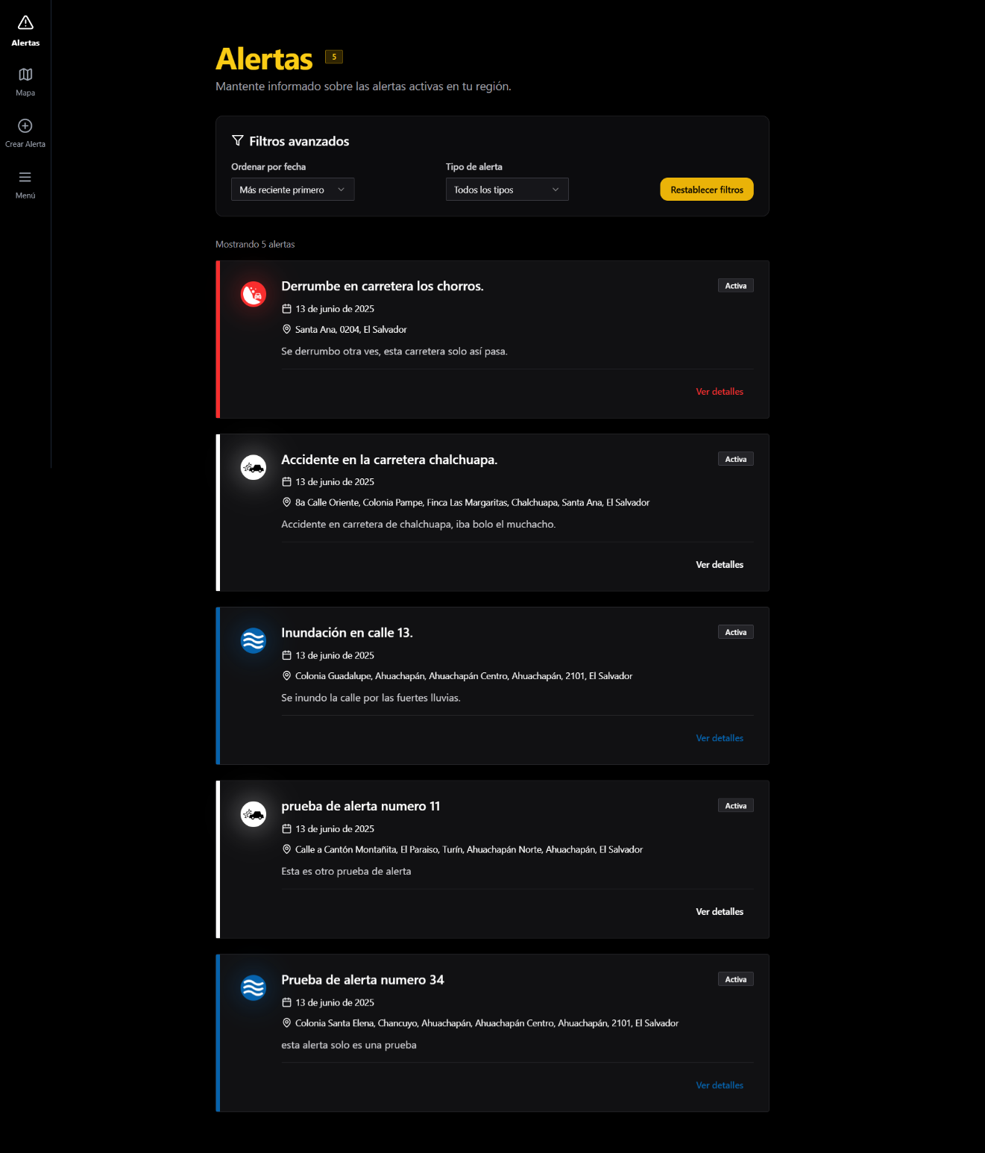Screen dimensions: 985x1153
Task: View details of Accidente en la carretera chalchuapa
Action: click(720, 565)
